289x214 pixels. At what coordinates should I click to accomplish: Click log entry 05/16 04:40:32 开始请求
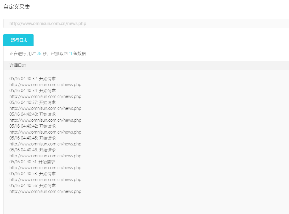click(33, 79)
